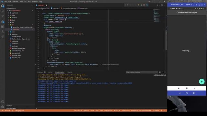The image size is (207, 116).
Task: Take screenshot in phone mirror window
Action: tap(187, 5)
